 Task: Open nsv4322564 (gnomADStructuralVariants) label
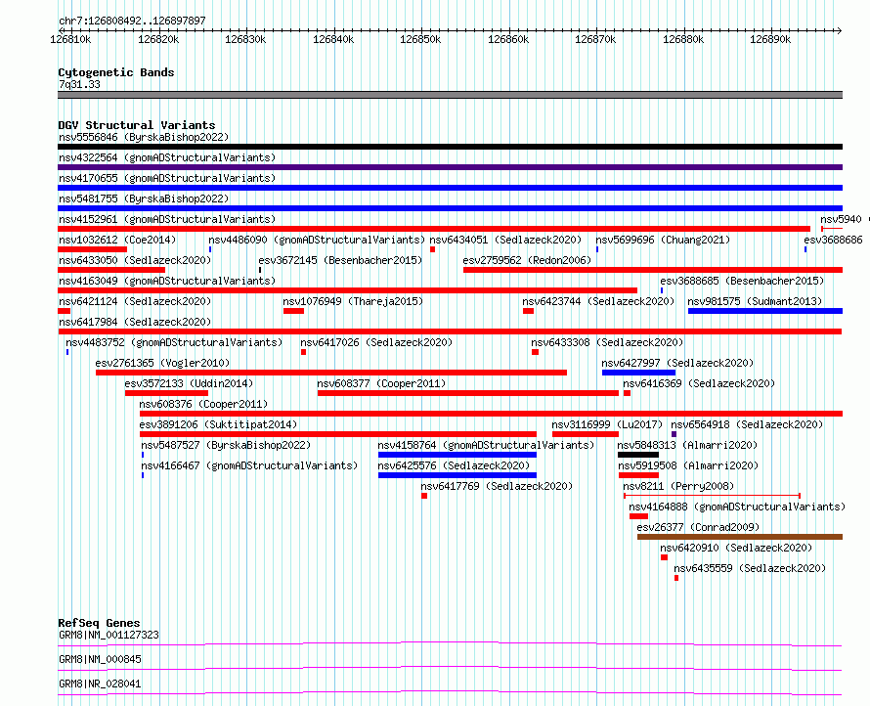167,157
